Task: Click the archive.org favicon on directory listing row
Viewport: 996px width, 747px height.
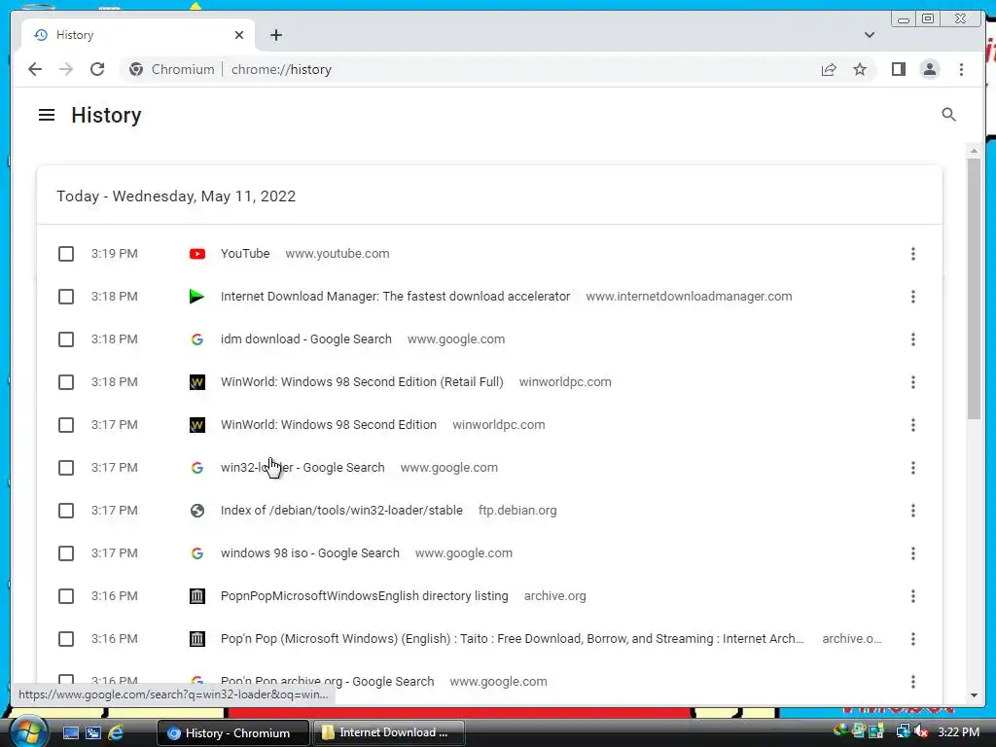Action: click(x=197, y=596)
